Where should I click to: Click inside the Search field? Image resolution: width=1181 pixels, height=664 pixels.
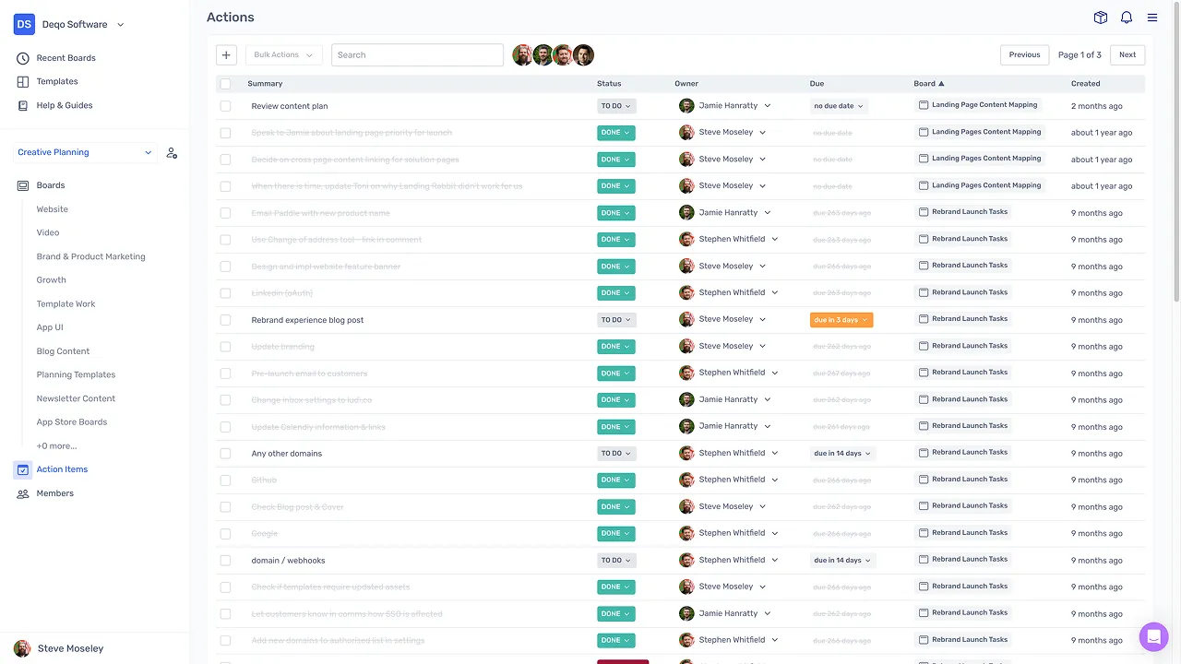[x=417, y=54]
